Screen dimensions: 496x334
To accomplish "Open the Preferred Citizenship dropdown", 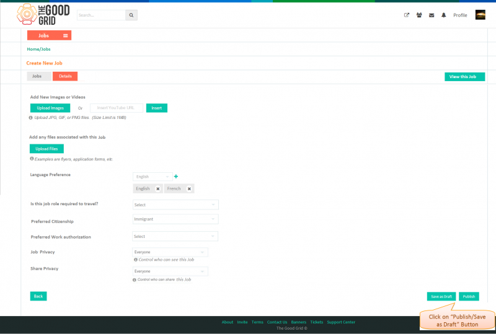I will (x=175, y=219).
